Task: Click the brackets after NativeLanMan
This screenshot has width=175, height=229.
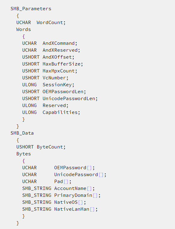Action: click(92, 209)
